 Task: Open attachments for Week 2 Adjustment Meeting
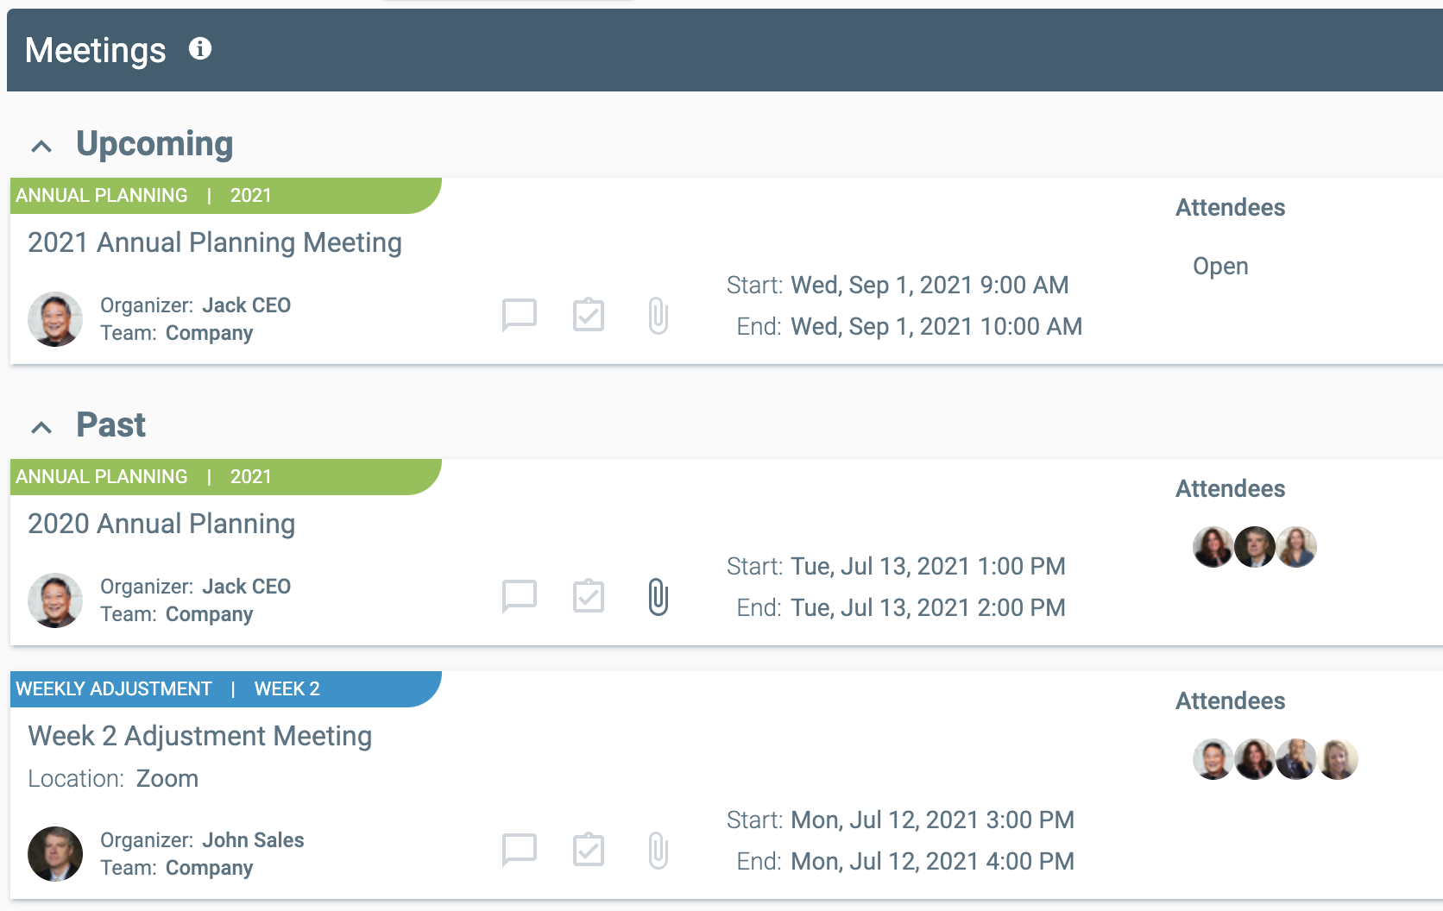(x=658, y=851)
